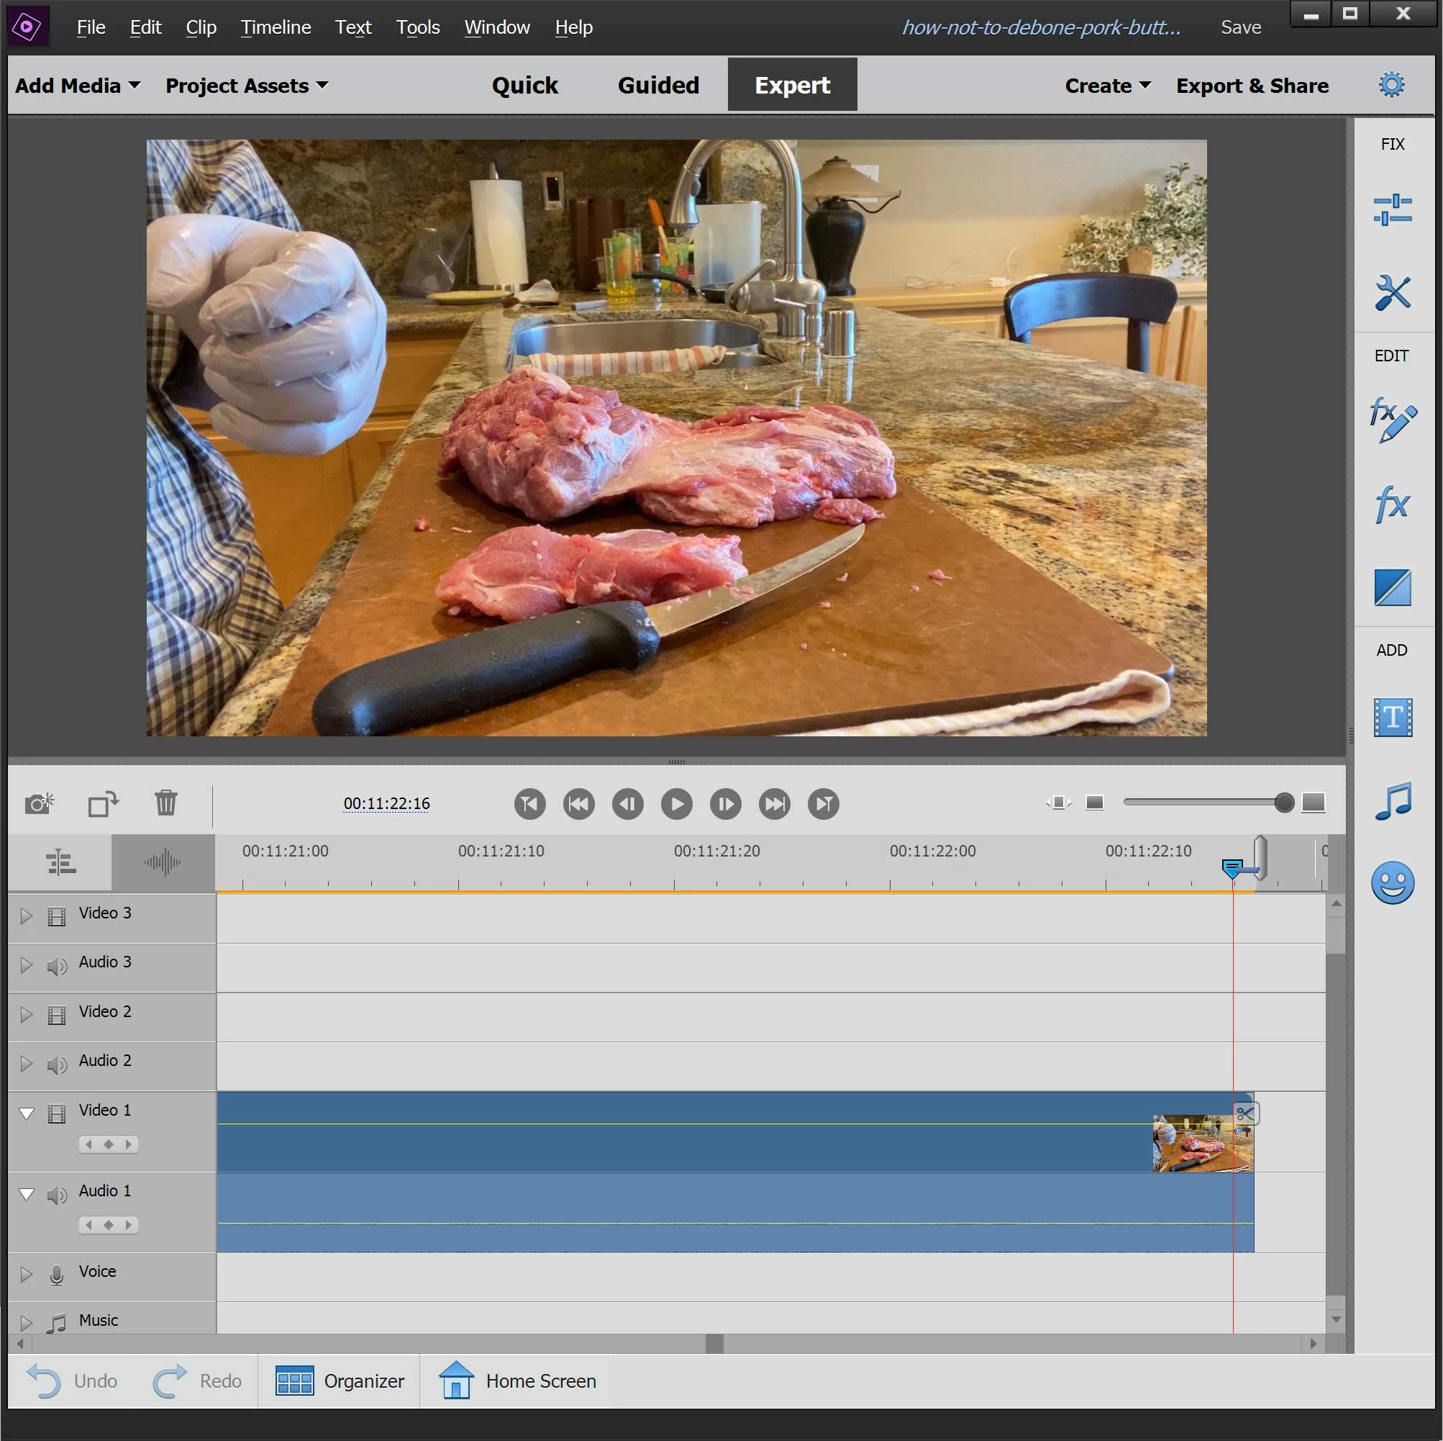
Task: Open the Titles and Text icon
Action: point(1391,718)
